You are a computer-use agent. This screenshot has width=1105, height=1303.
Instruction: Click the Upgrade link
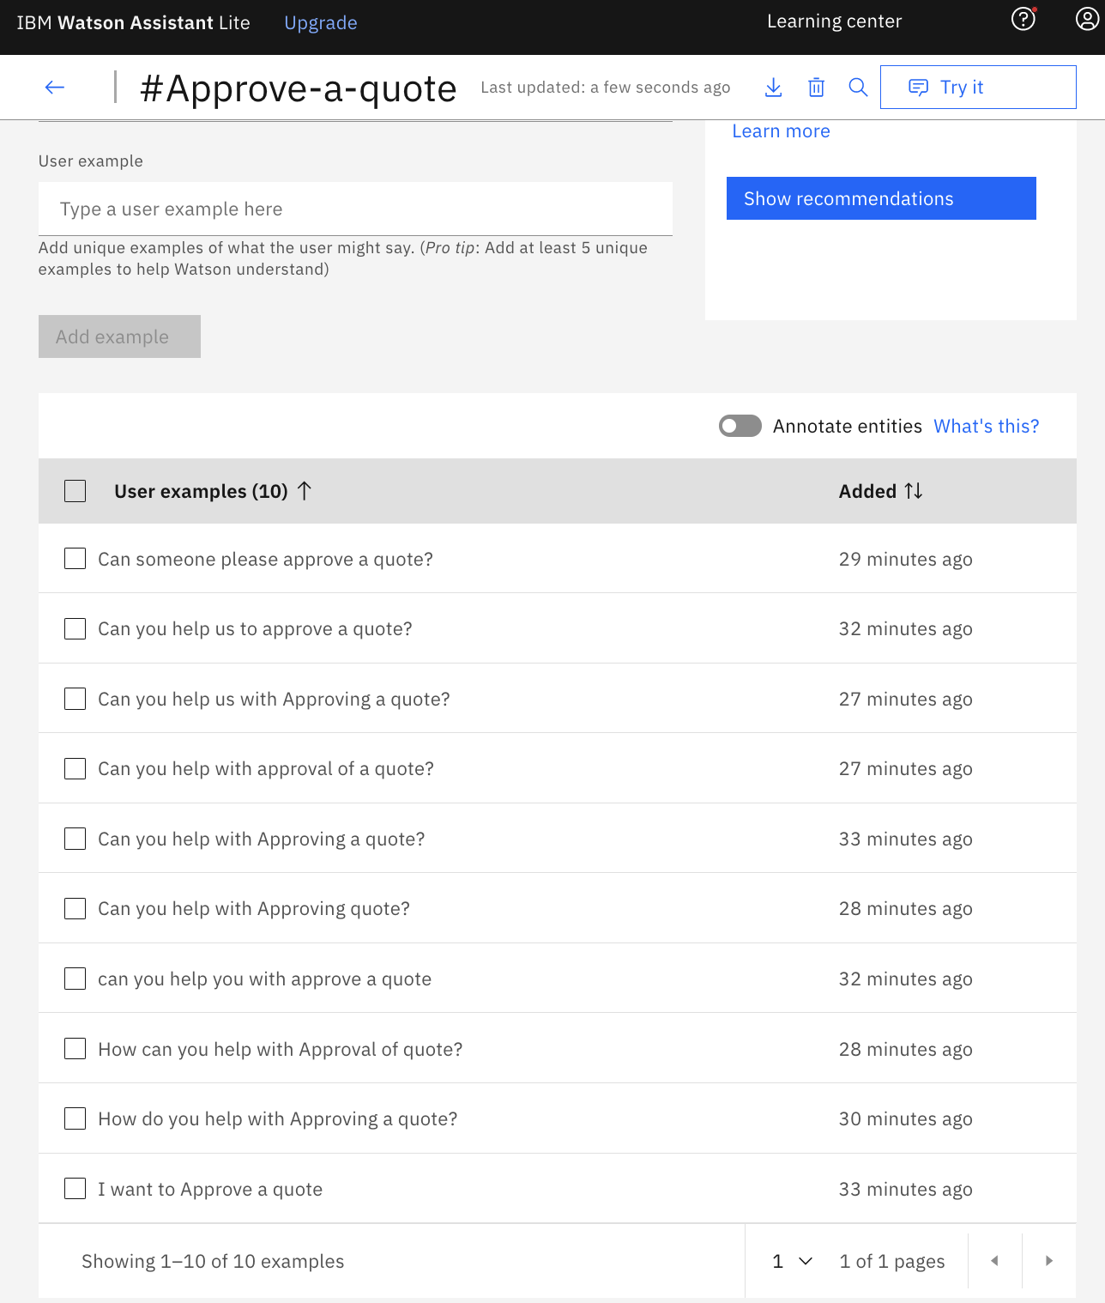point(320,23)
